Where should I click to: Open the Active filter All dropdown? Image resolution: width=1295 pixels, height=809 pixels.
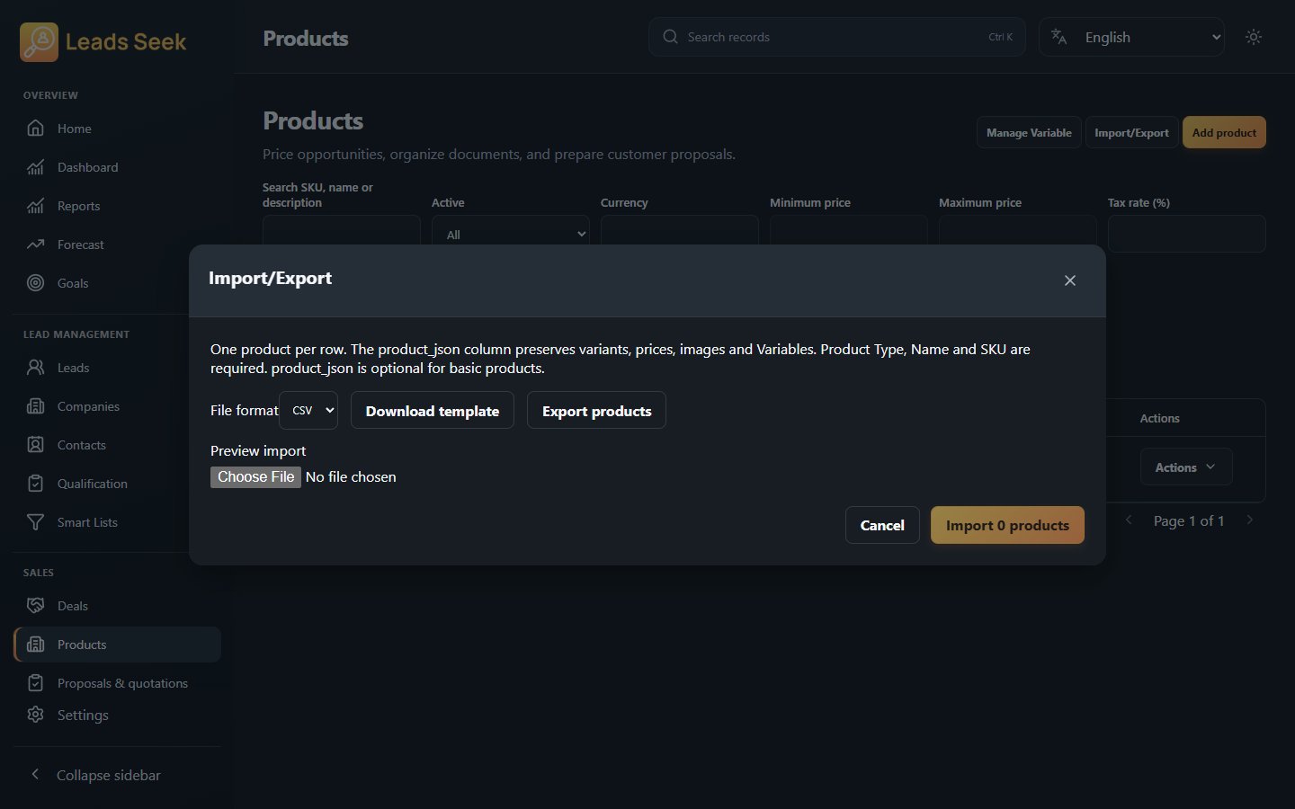pos(511,234)
